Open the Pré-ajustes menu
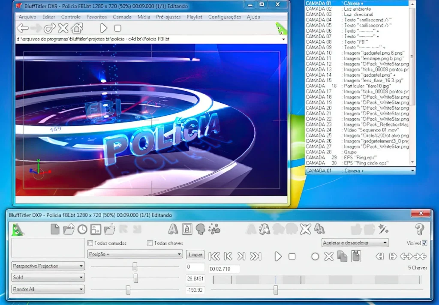 tap(168, 17)
